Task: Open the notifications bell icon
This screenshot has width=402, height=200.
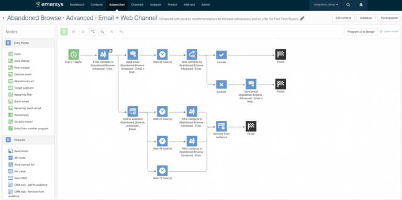Action: 361,5
